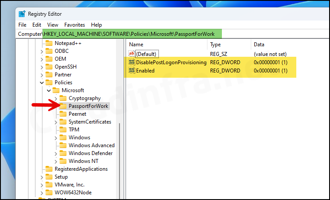
Task: Click the ODBC folder icon
Action: coord(49,51)
